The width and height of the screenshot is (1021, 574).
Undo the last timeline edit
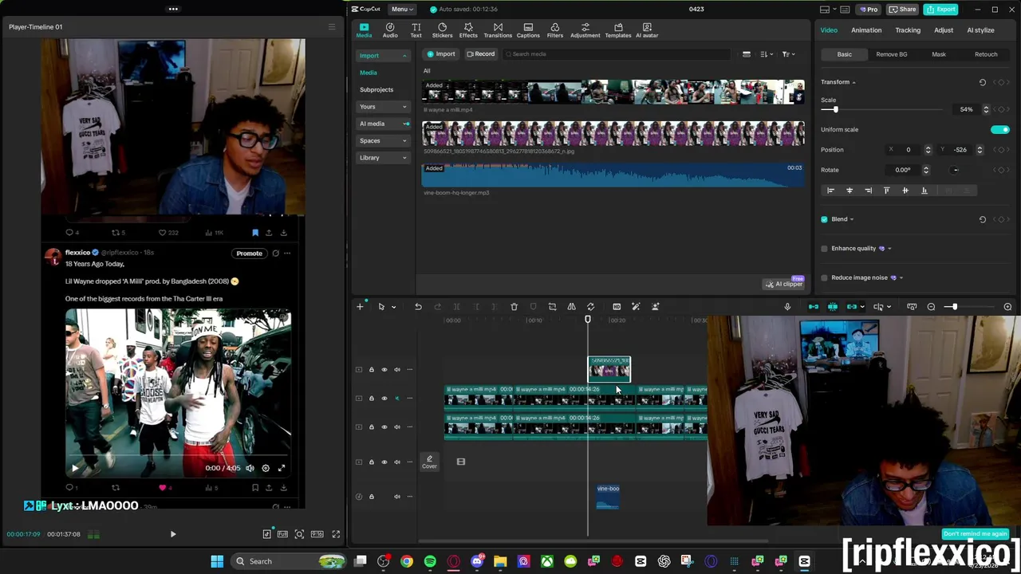point(418,307)
